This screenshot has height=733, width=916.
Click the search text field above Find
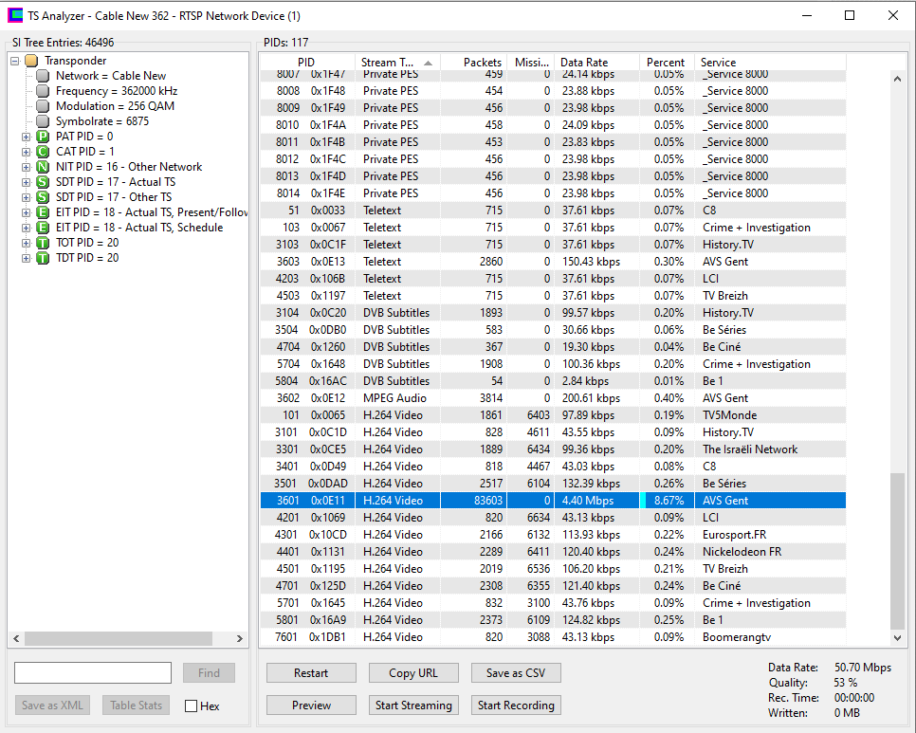point(93,673)
